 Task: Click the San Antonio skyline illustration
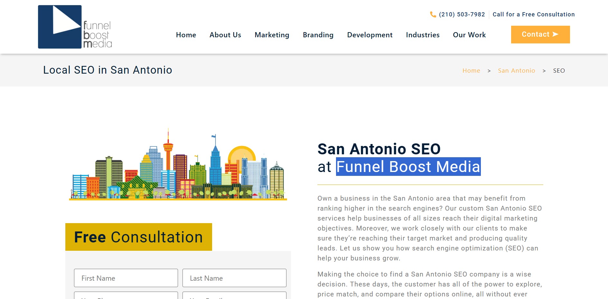[178, 164]
